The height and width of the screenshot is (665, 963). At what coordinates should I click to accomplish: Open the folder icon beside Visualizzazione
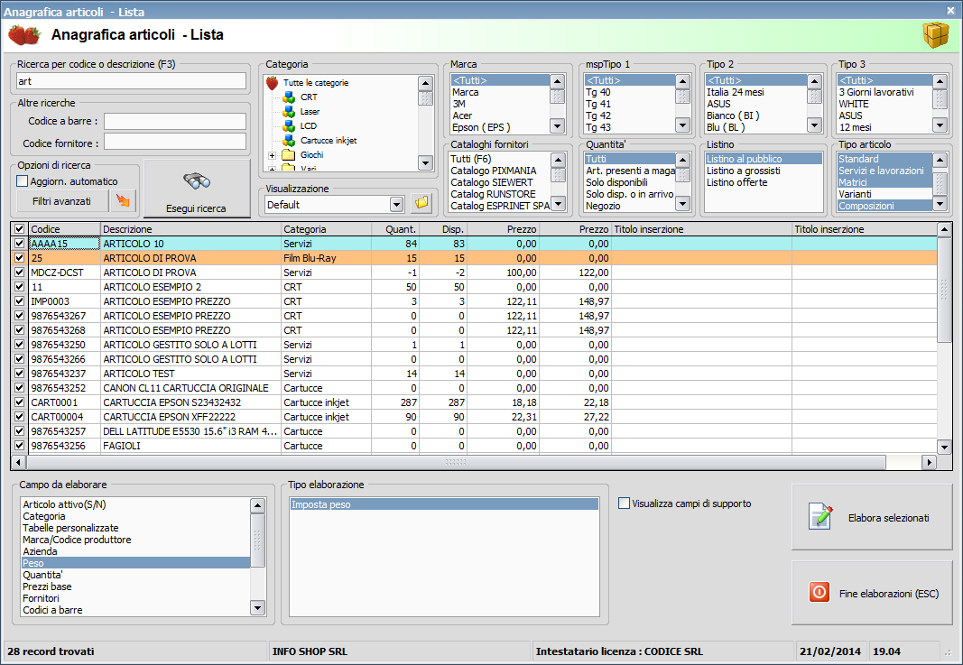(x=421, y=204)
